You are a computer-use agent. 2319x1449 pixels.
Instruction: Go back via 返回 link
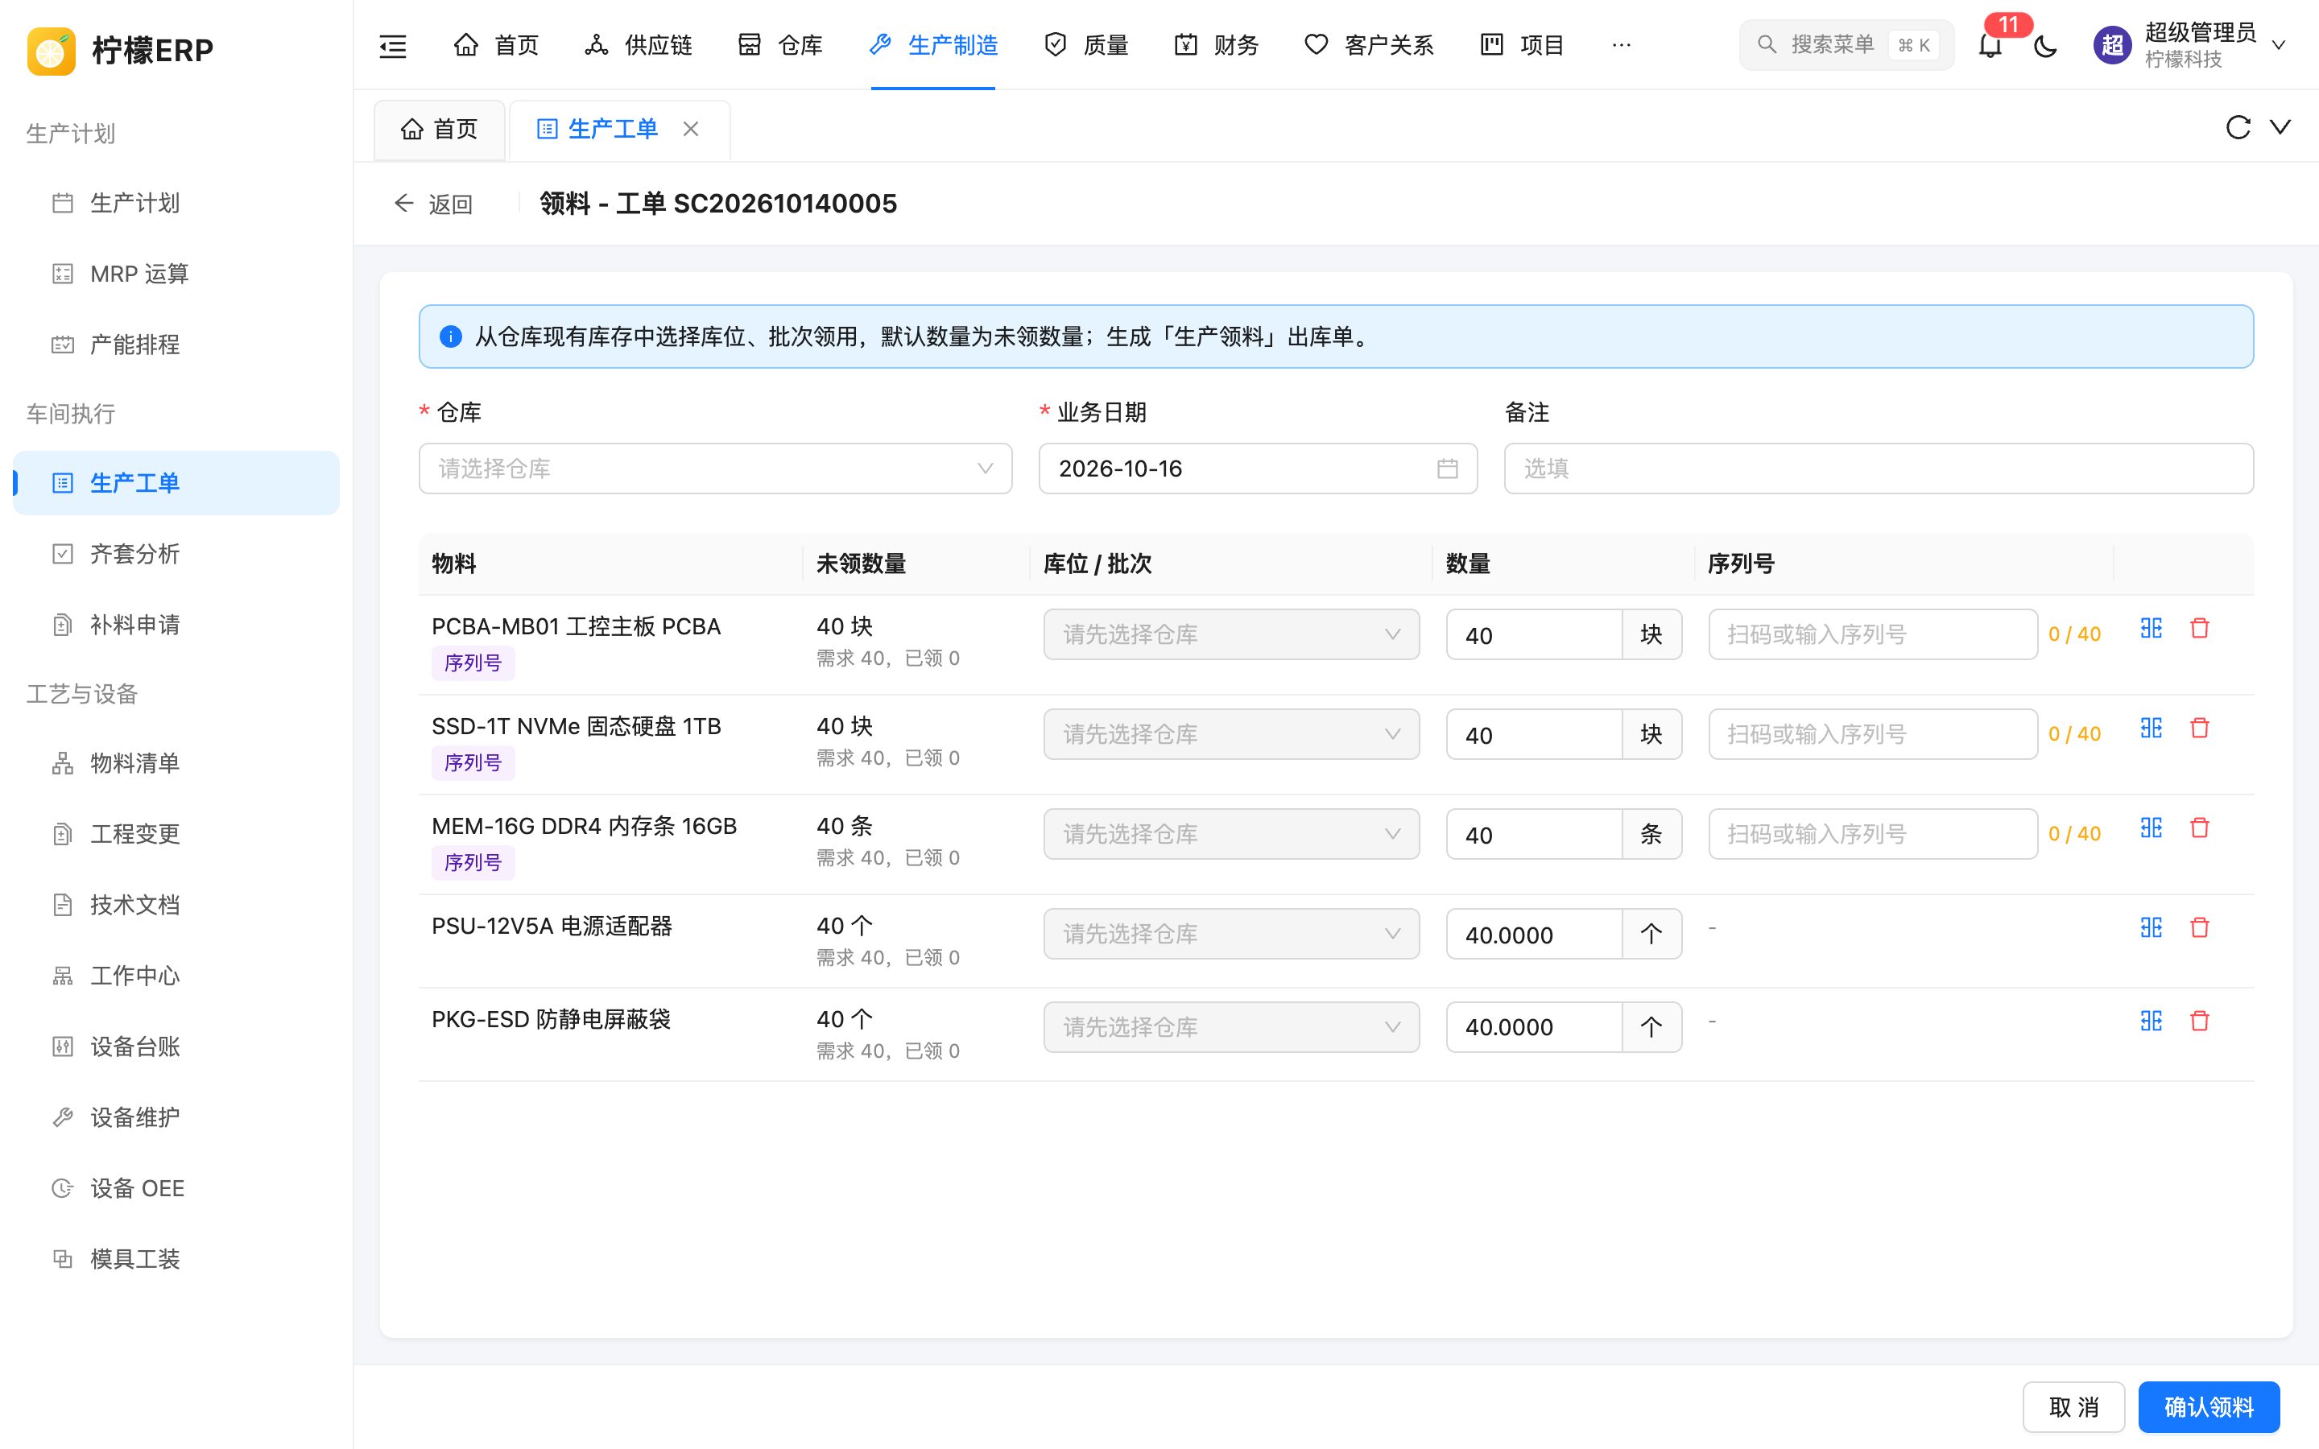(x=434, y=204)
